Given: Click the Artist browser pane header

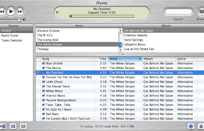Looking at the screenshot, I should [x=79, y=26].
